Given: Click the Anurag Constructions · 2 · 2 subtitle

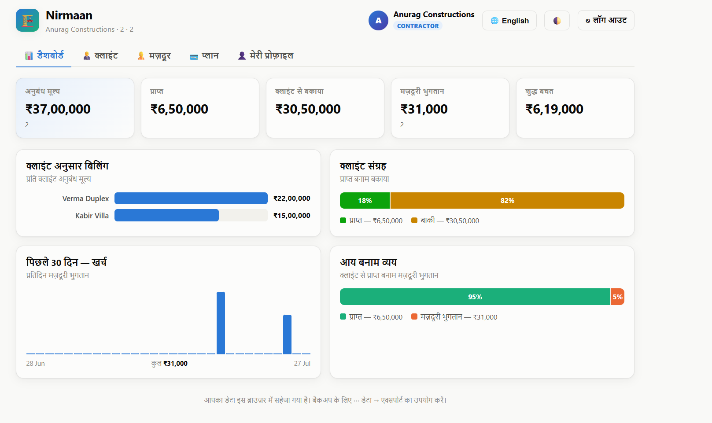Looking at the screenshot, I should (x=89, y=29).
